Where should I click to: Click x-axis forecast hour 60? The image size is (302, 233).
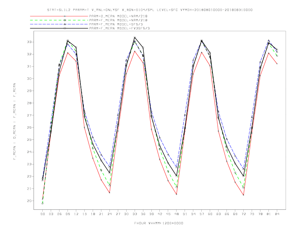pos(210,214)
